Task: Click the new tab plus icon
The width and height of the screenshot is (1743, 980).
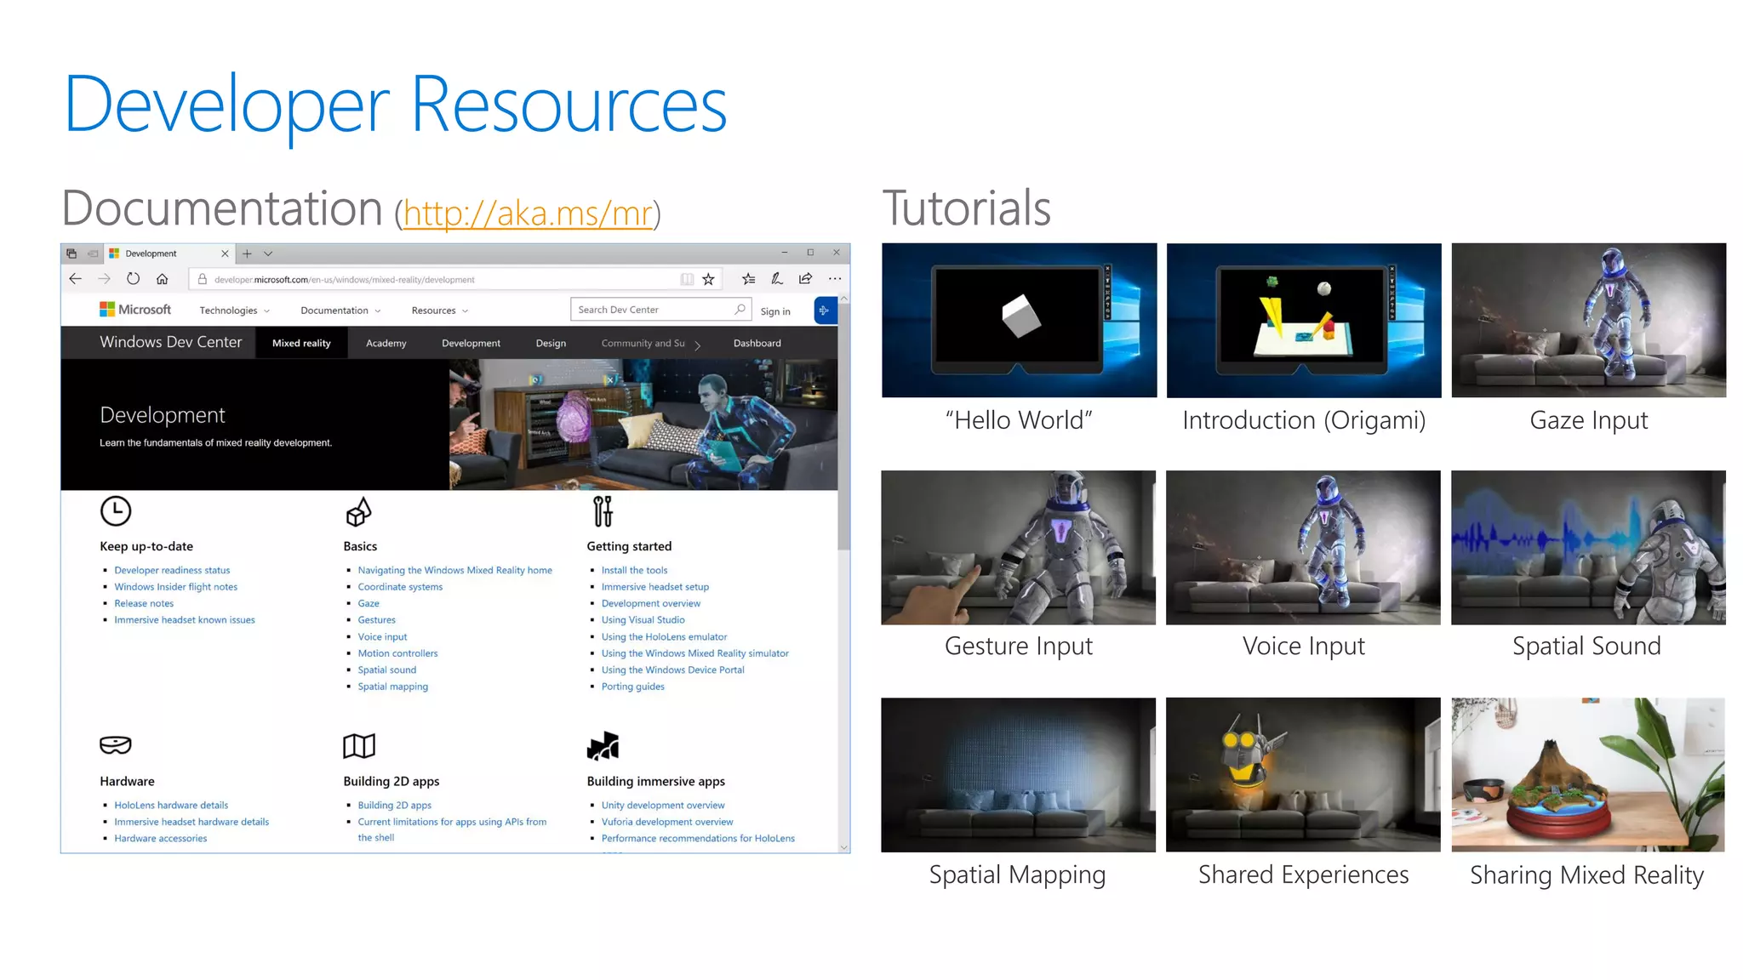Action: tap(247, 254)
